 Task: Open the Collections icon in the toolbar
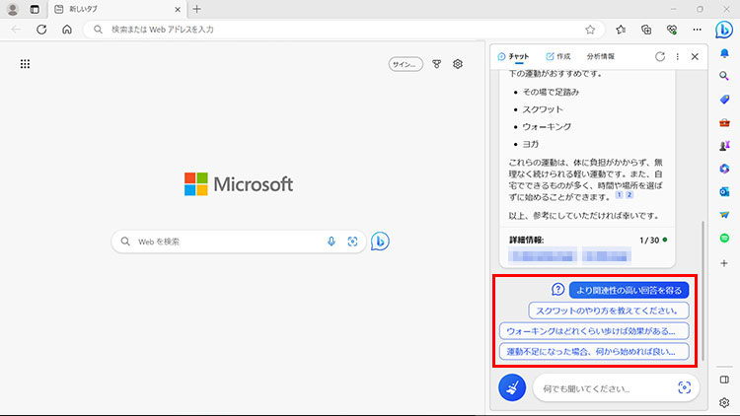tap(646, 30)
